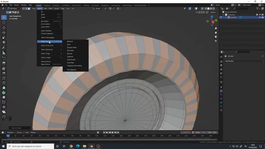Image resolution: width=265 pixels, height=149 pixels.
Task: Collapse the Collection tree in the outliner
Action: pyautogui.click(x=224, y=15)
